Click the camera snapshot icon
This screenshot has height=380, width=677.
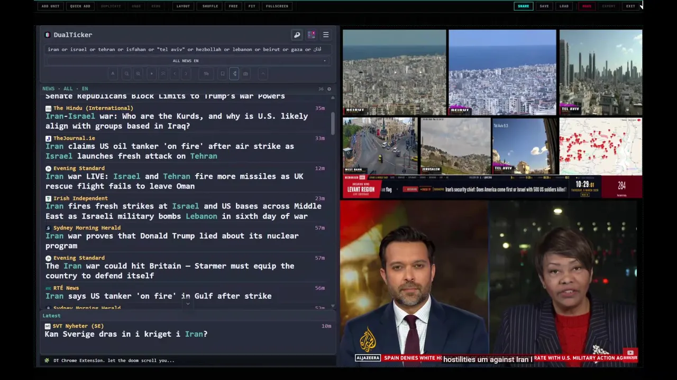245,73
